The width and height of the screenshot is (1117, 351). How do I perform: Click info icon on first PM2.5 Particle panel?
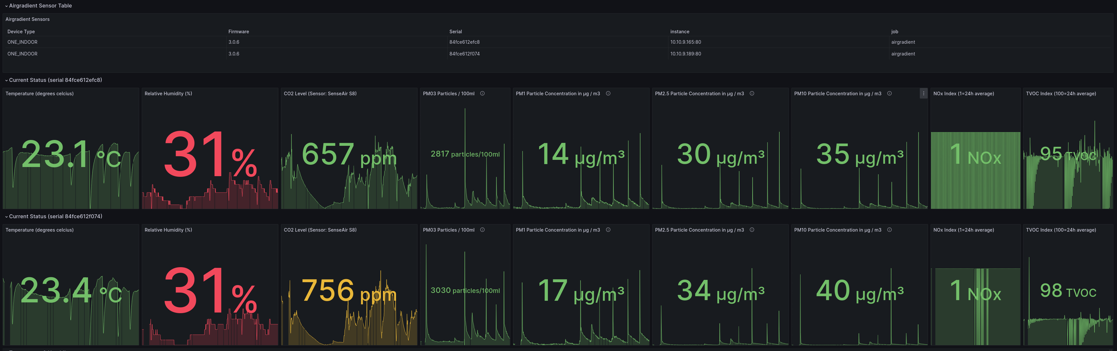752,93
